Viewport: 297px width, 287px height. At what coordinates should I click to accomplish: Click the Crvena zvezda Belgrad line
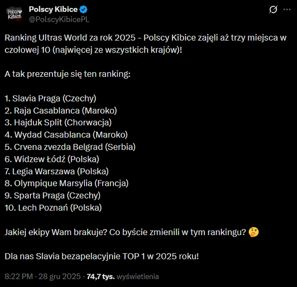(x=70, y=146)
